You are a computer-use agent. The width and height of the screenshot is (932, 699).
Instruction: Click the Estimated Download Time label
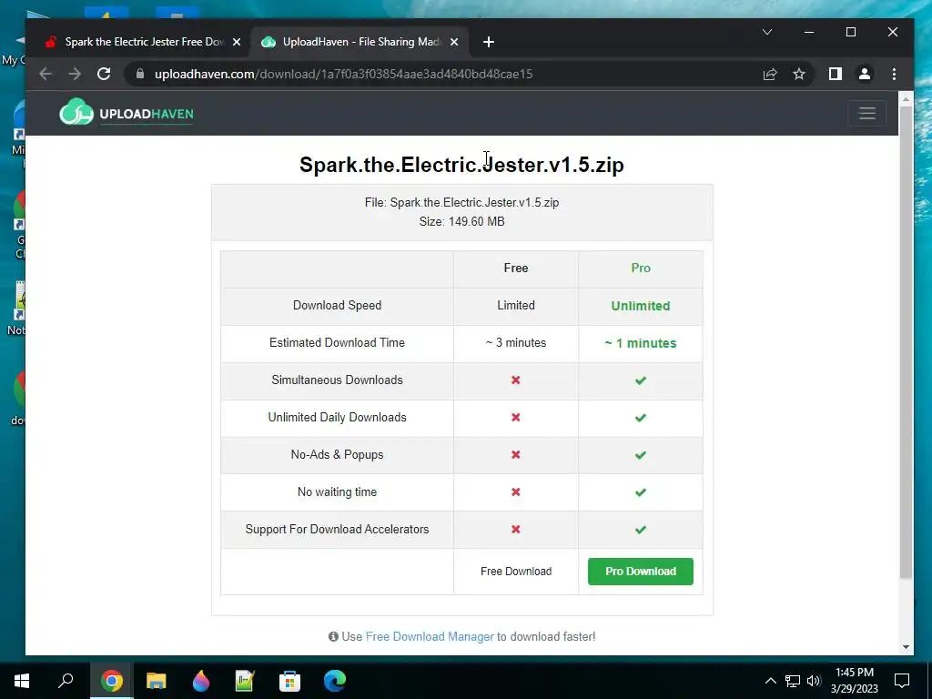coord(337,342)
